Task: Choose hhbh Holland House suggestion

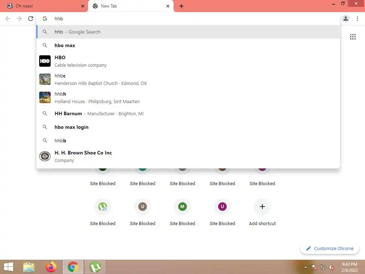Action: coord(188,97)
